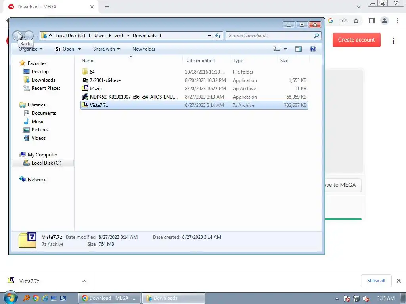The height and width of the screenshot is (304, 406).
Task: Select the Vista7.7z file row
Action: point(194,105)
